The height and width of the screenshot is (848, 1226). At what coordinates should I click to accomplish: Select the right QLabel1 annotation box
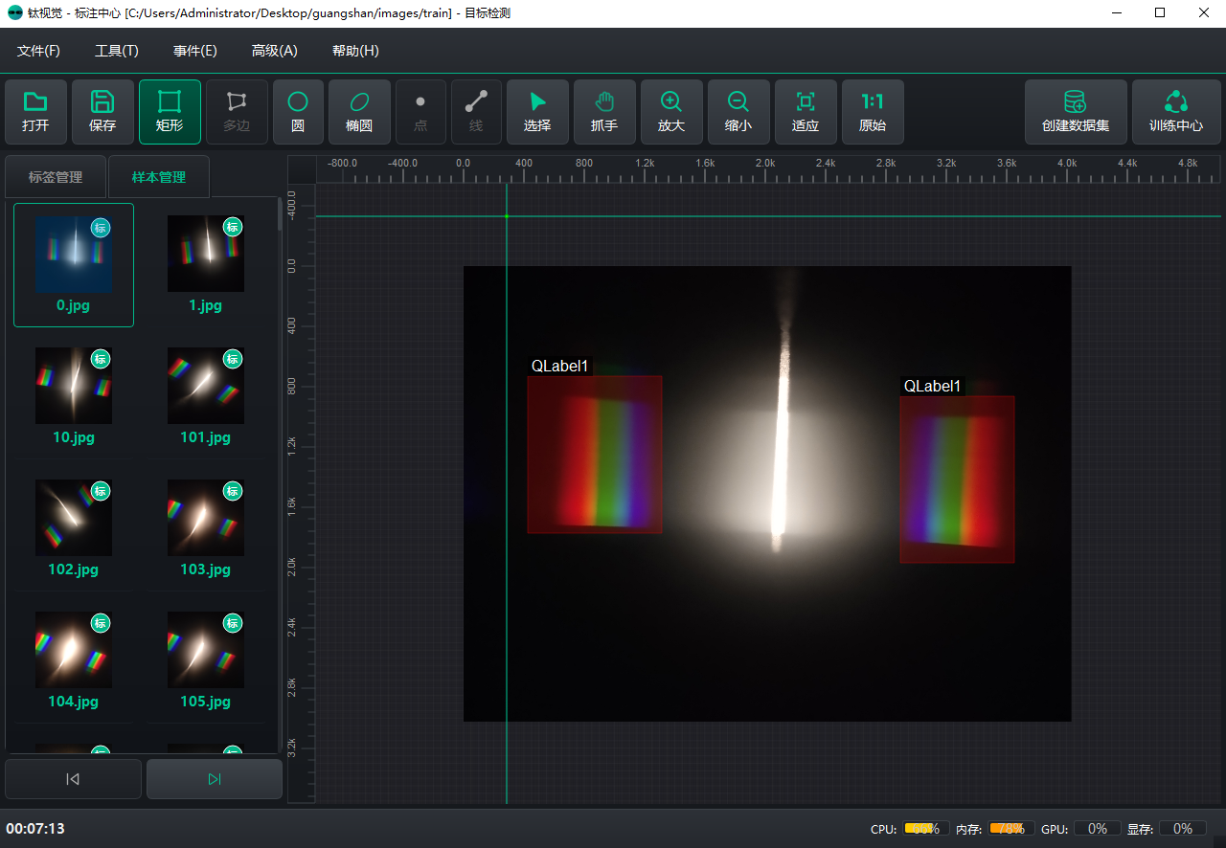point(957,480)
